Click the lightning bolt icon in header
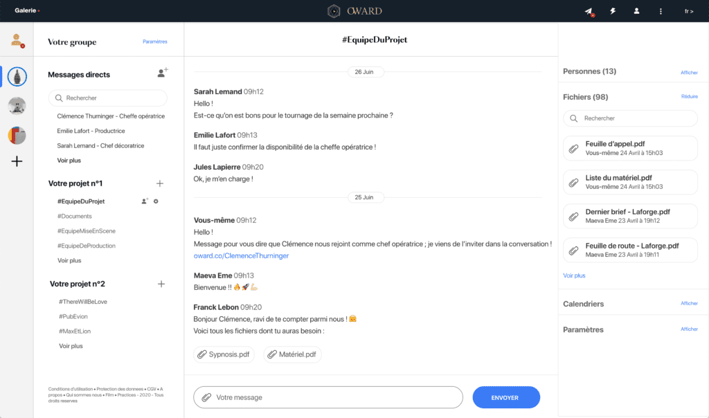709x418 pixels. tap(613, 11)
